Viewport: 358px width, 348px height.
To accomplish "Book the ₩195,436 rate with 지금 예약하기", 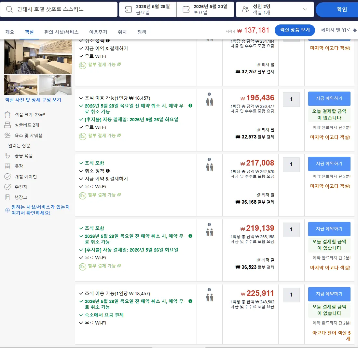I will click(x=329, y=98).
